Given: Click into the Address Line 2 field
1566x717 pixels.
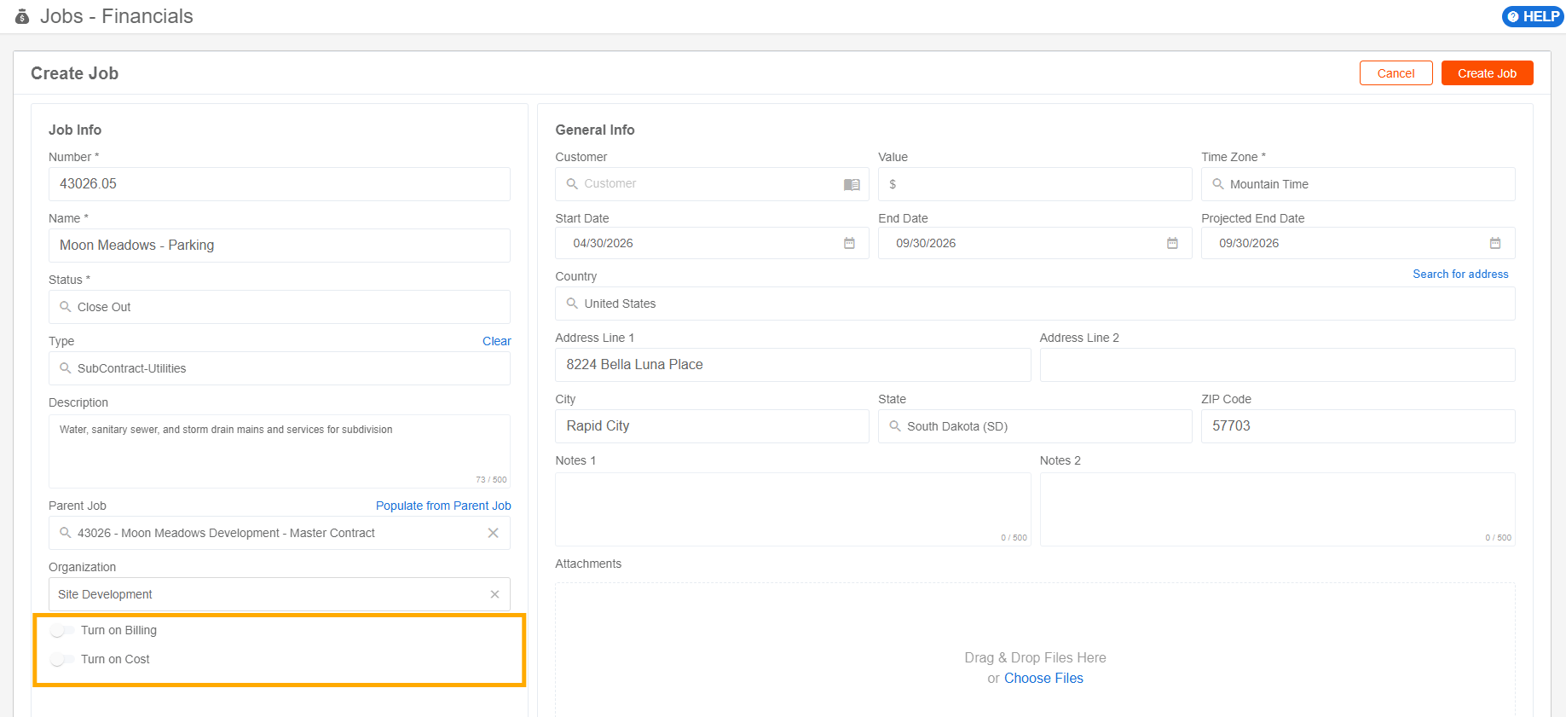Looking at the screenshot, I should pyautogui.click(x=1278, y=365).
